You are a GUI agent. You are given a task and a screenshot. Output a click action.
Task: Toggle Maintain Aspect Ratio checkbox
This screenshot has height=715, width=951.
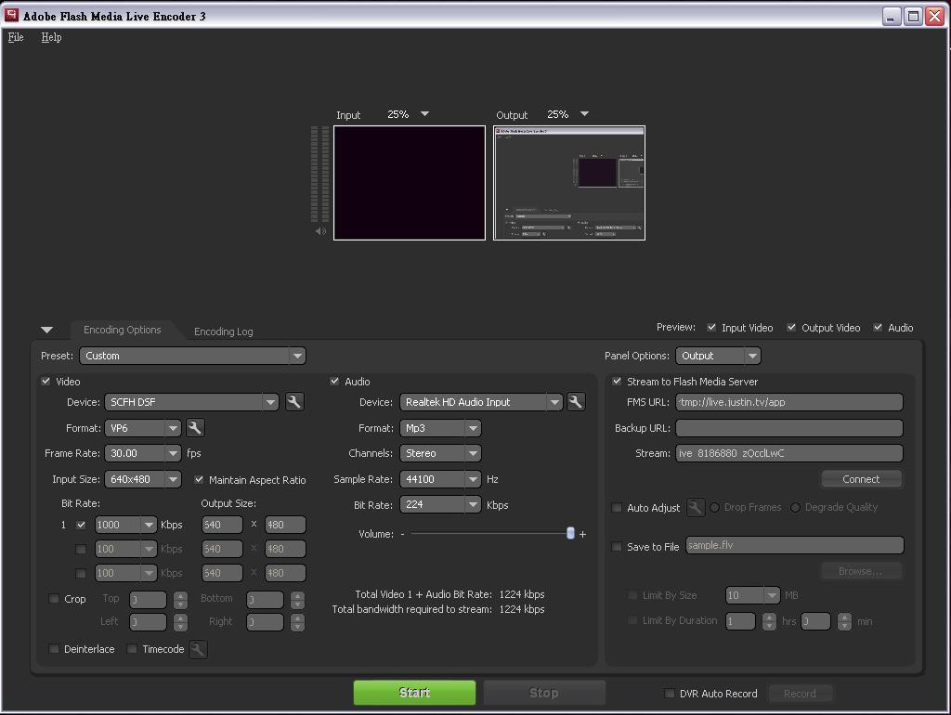click(199, 480)
